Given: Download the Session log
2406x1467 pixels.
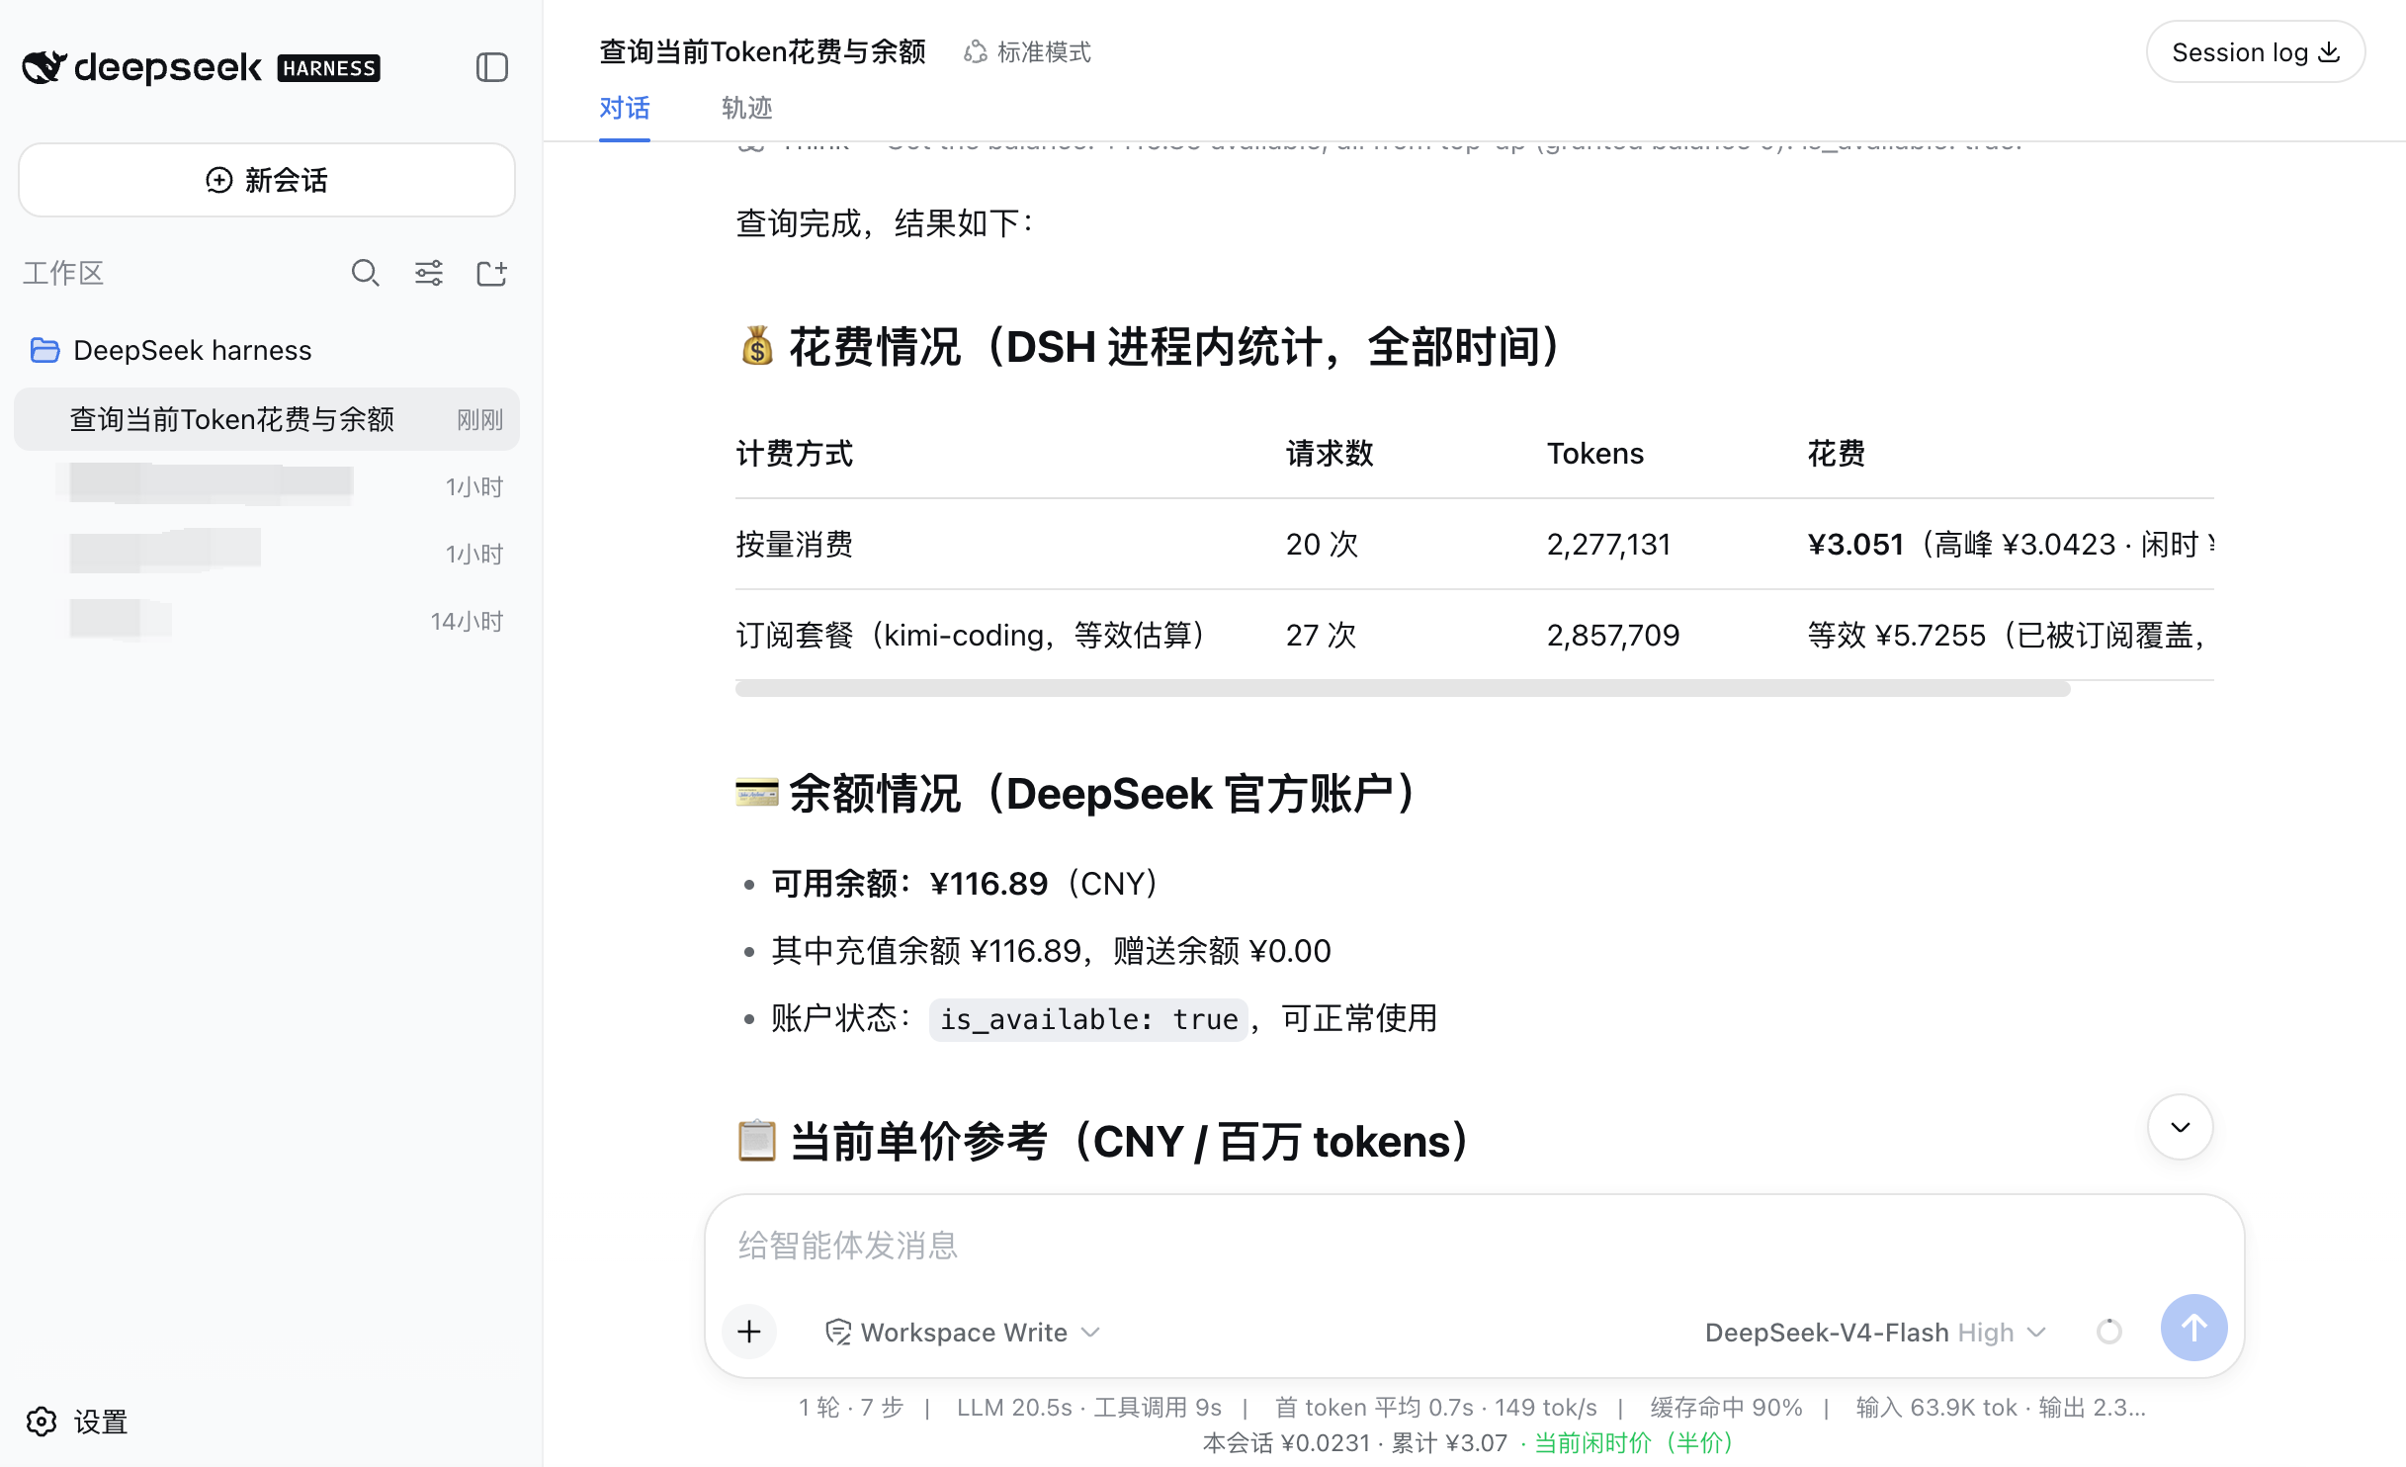Looking at the screenshot, I should [2256, 51].
